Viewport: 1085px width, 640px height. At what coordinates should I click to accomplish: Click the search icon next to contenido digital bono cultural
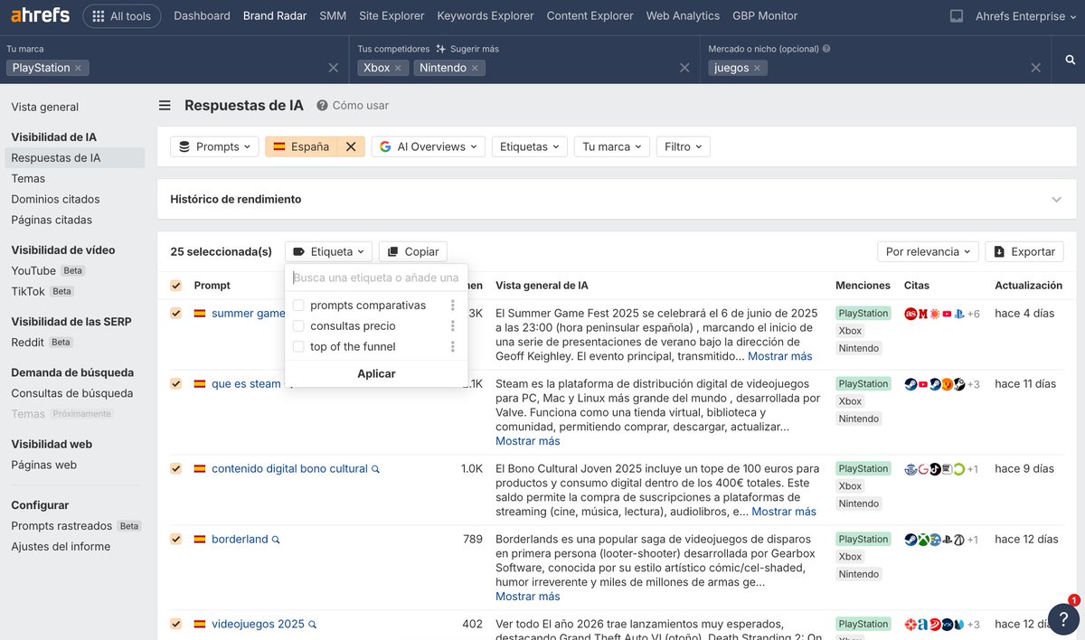(375, 469)
